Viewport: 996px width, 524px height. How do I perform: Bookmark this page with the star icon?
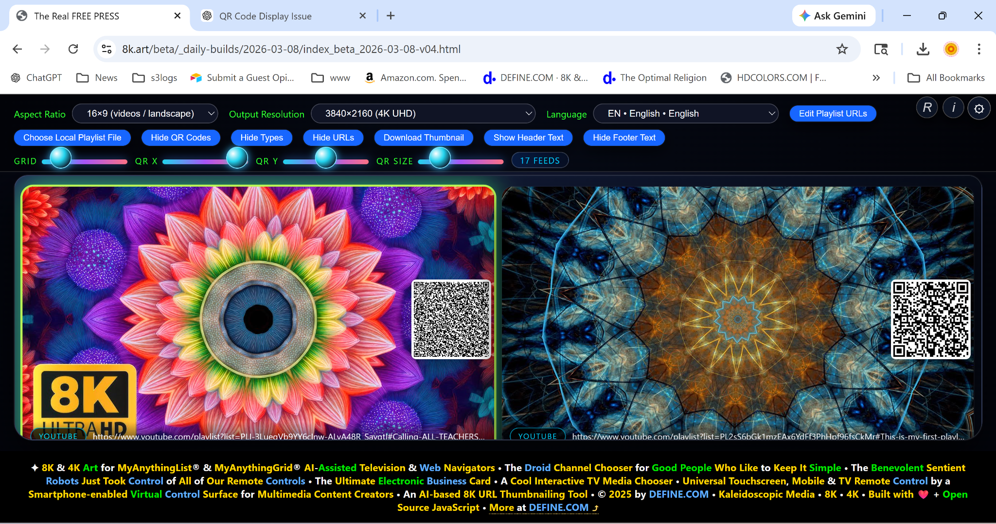842,49
